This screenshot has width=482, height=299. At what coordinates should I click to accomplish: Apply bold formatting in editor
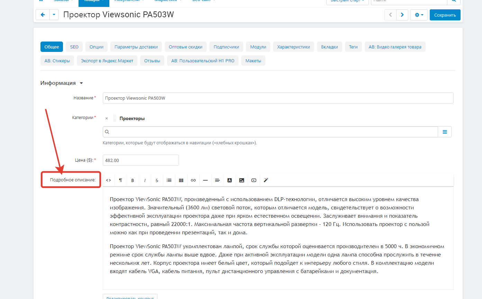point(133,180)
